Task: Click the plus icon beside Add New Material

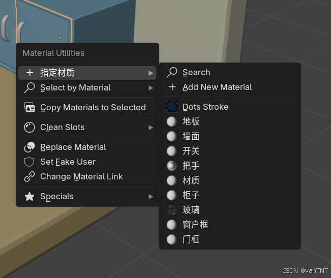Action: (x=172, y=87)
